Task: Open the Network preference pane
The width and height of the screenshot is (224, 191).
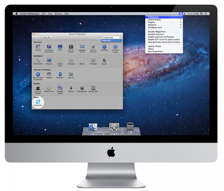Action: (49, 75)
